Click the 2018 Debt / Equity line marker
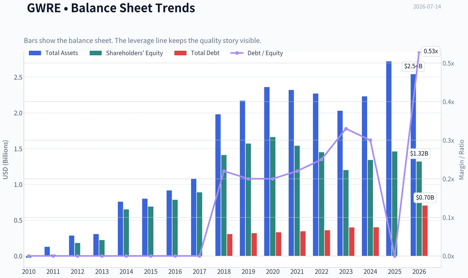The width and height of the screenshot is (468, 278). pos(224,171)
